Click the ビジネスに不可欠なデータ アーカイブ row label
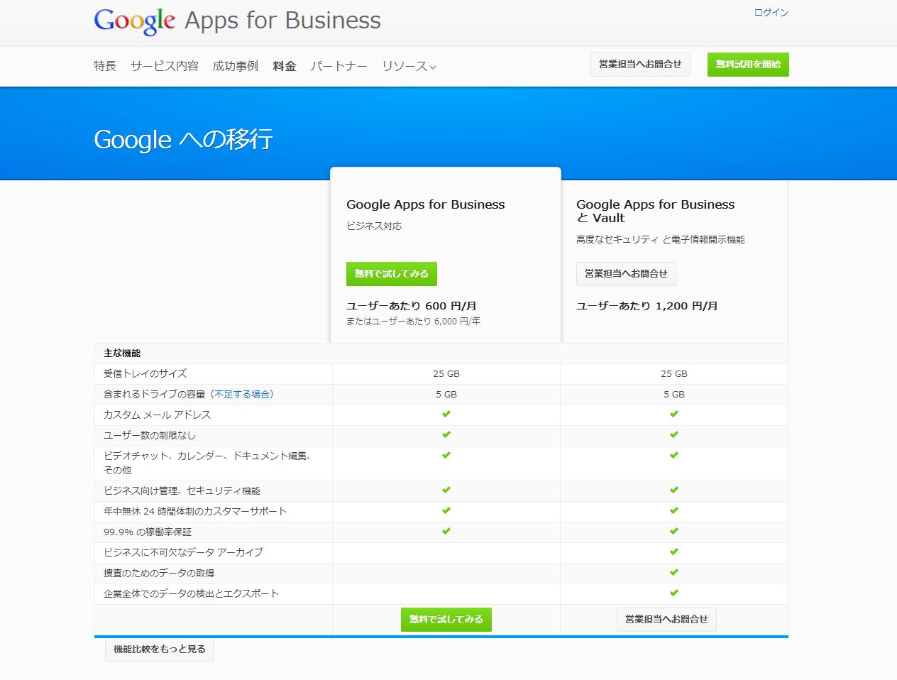 [x=184, y=552]
